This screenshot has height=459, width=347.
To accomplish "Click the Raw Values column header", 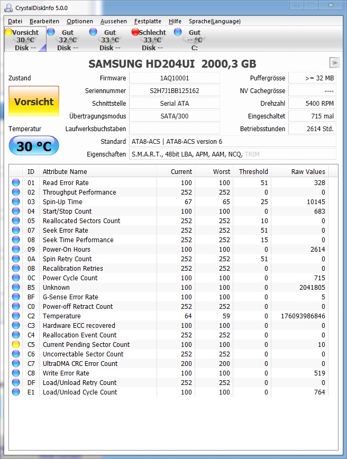I will (299, 171).
